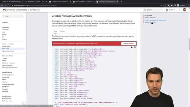Open S/MIME certificates in the sidebar
Image resolution: width=190 pixels, height=107 pixels.
coord(8,84)
